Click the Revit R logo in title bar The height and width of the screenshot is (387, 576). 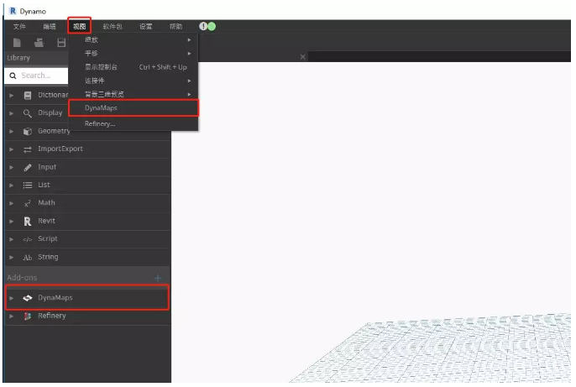point(13,11)
